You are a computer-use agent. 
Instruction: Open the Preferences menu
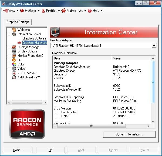73,11
